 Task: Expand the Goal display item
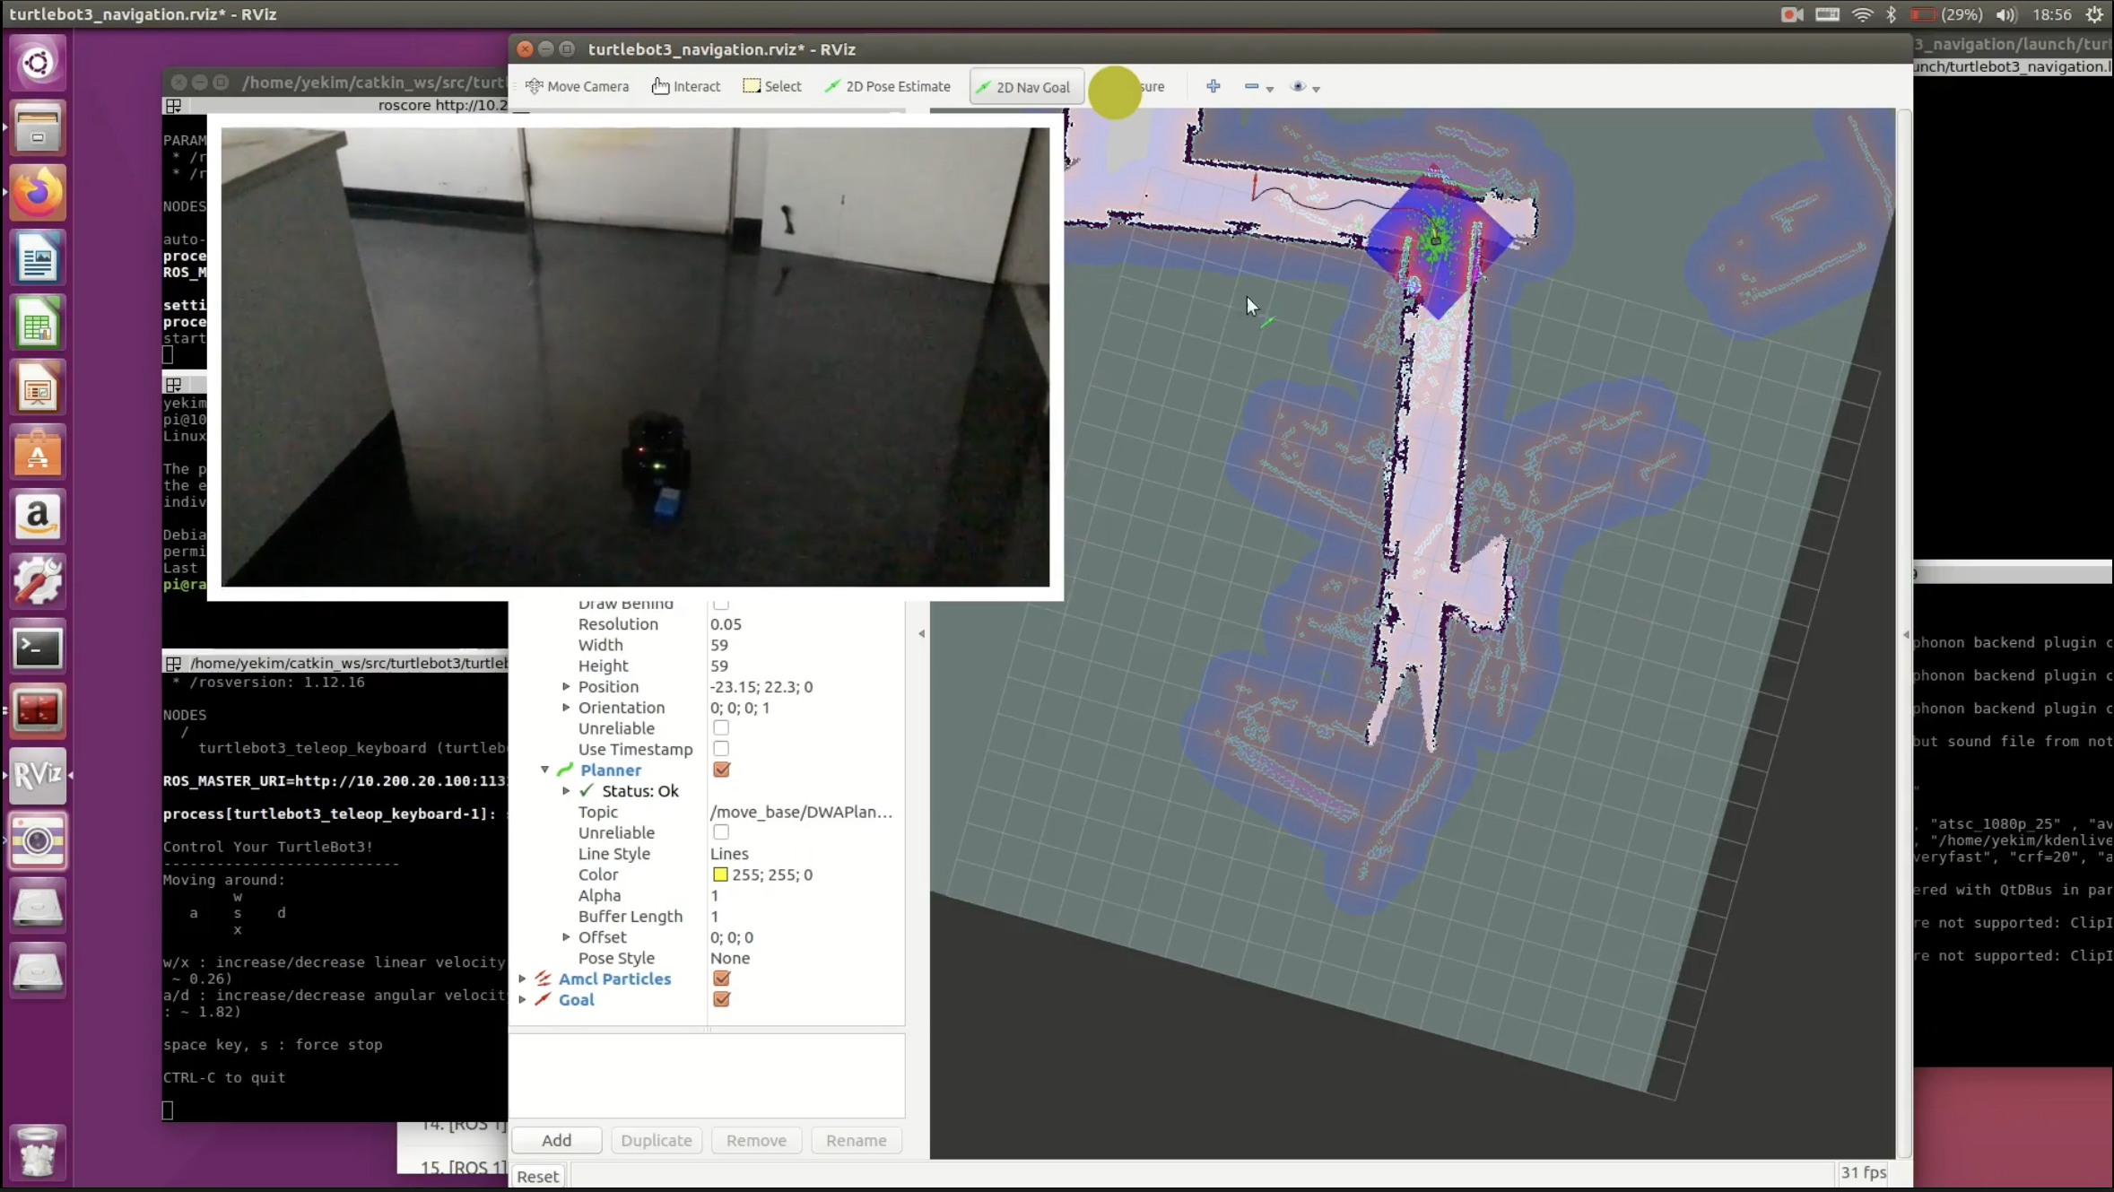pos(522,999)
